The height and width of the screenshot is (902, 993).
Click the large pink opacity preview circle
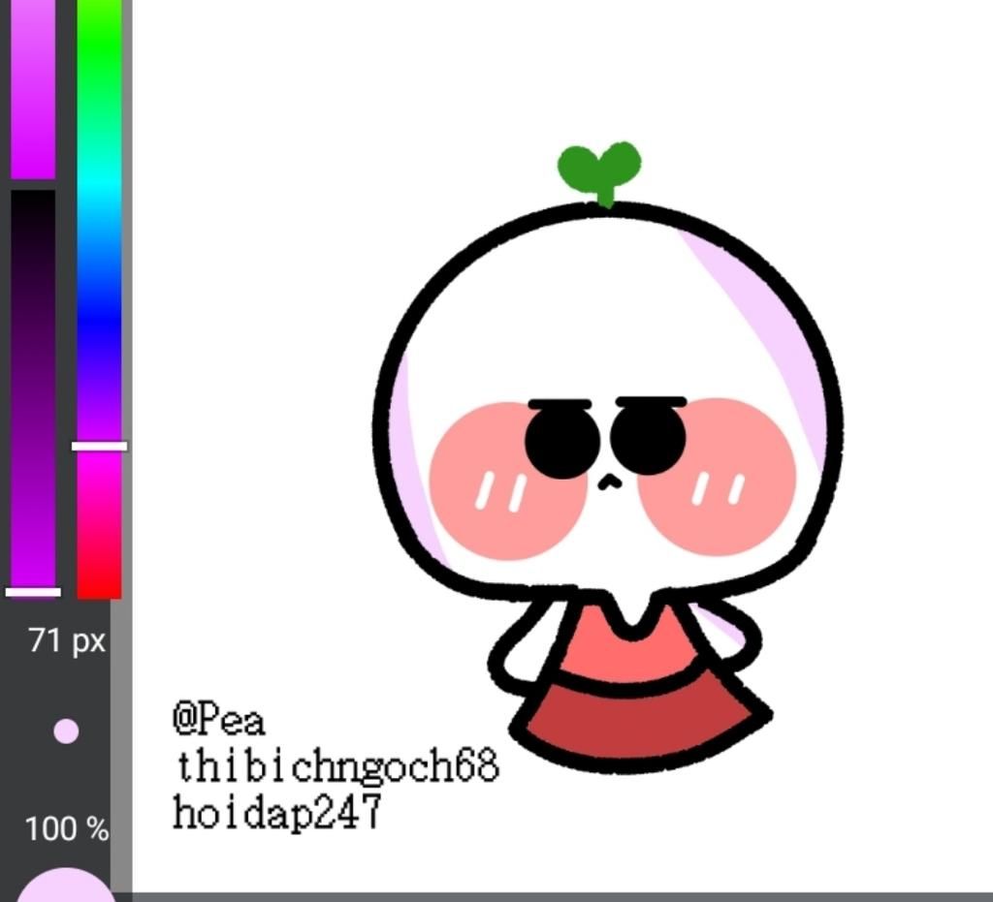[x=65, y=886]
